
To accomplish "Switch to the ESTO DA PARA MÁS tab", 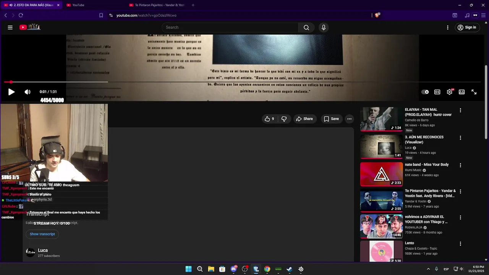I will [x=31, y=5].
